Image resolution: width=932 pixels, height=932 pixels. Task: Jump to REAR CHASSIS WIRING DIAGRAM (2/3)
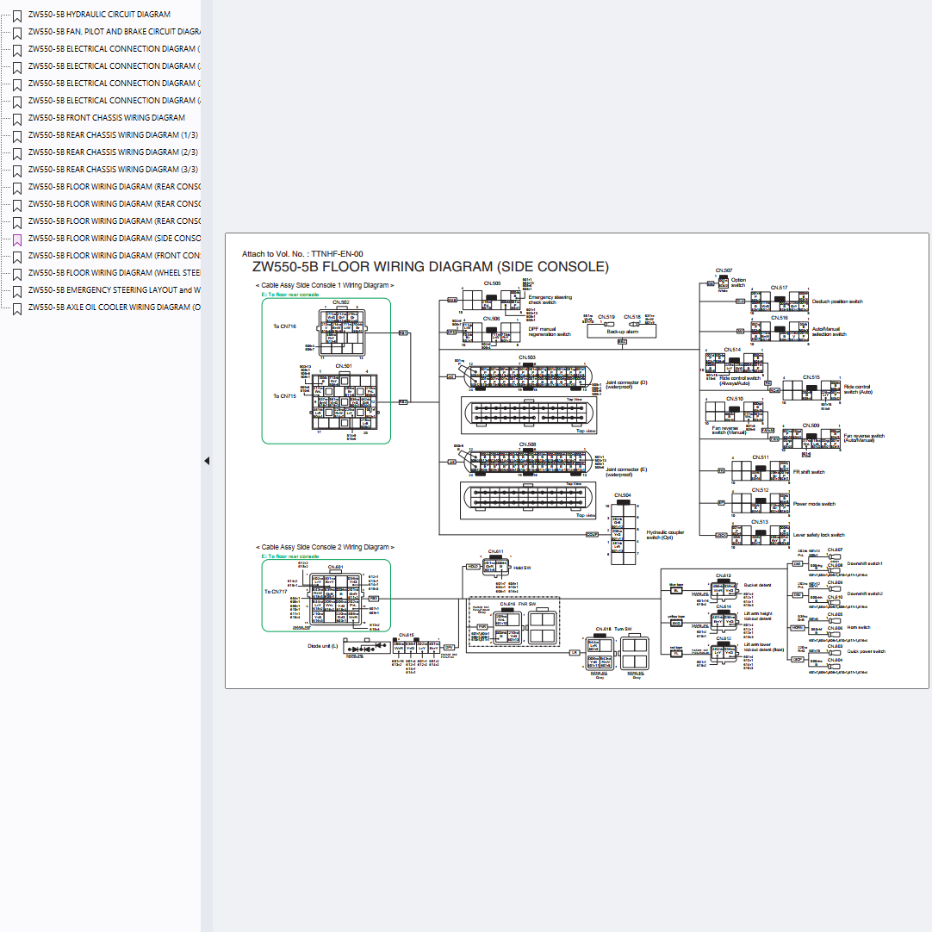click(x=113, y=152)
